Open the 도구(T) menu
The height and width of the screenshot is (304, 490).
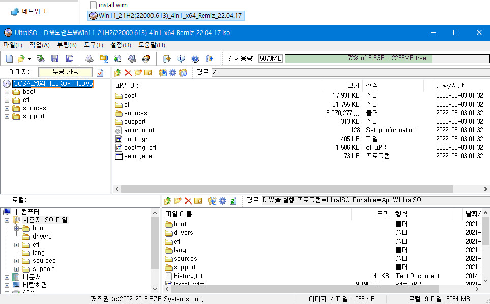[93, 45]
